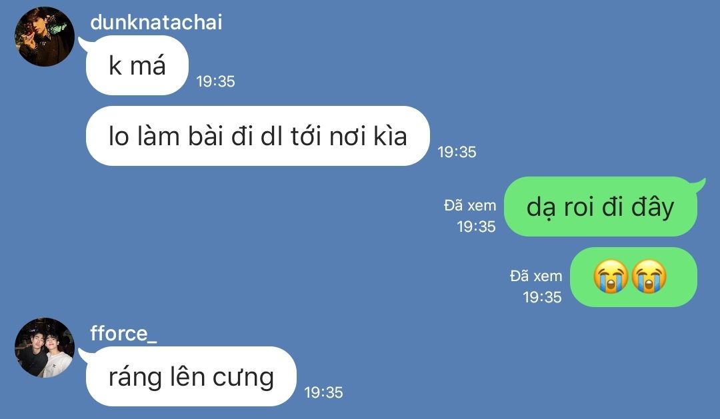This screenshot has height=419, width=720.
Task: Tap the green 'dạ roi đi đây' bubble
Action: pyautogui.click(x=601, y=207)
